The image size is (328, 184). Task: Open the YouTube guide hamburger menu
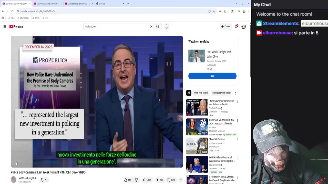click(x=5, y=27)
